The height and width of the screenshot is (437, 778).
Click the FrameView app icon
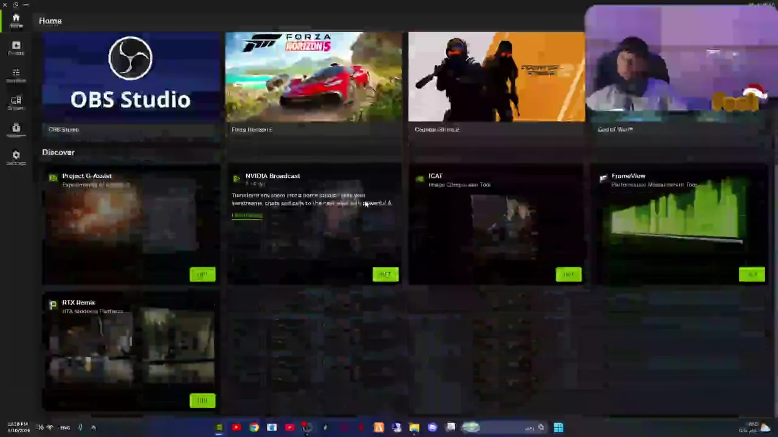coord(603,178)
